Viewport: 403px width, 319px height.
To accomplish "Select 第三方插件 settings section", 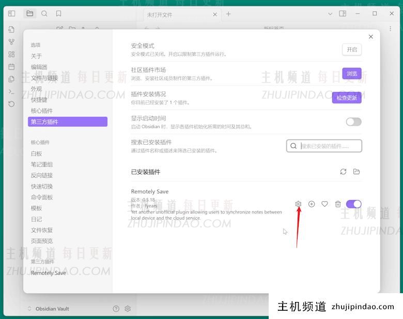I will point(68,121).
